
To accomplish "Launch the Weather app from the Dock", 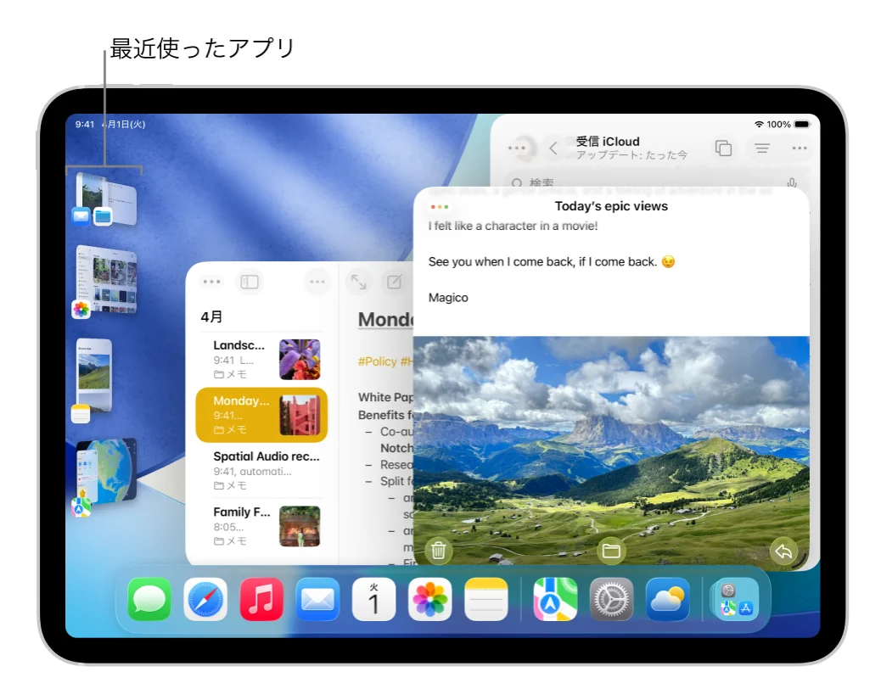I will coord(667,600).
